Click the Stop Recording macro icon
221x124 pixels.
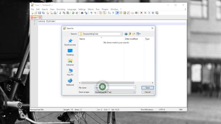(x=145, y=13)
